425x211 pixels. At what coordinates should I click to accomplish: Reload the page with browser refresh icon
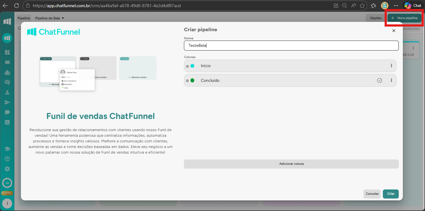(17, 6)
